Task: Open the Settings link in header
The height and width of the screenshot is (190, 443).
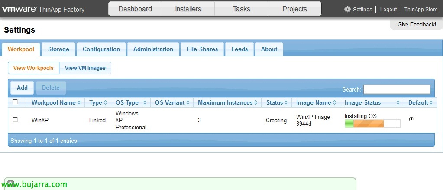Action: coord(362,10)
